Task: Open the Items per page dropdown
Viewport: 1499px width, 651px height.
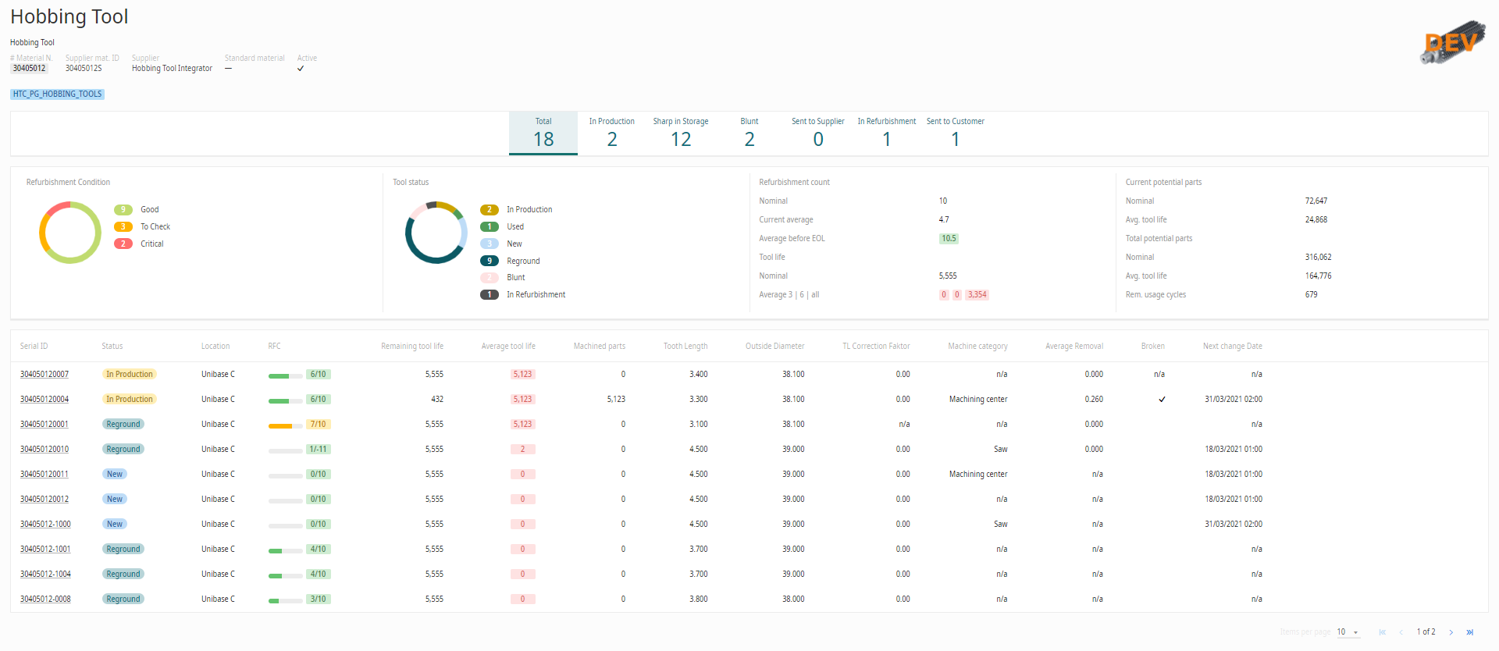Action: [x=1348, y=632]
